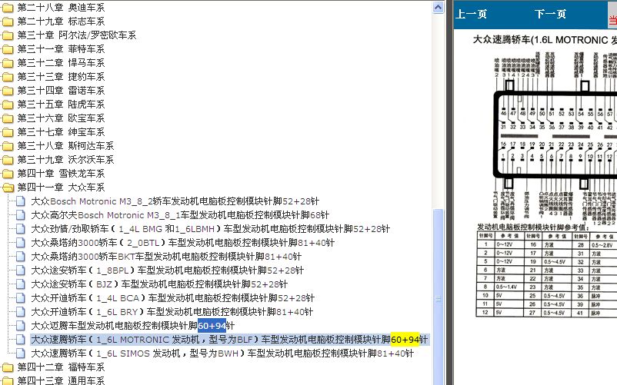617x385 pixels.
Task: Open 大众开迪轿车（1_4L BCA）52+28针 page
Action: point(173,298)
